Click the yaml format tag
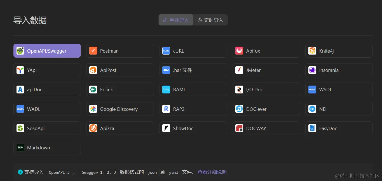The width and height of the screenshot is (382, 181). (174, 172)
